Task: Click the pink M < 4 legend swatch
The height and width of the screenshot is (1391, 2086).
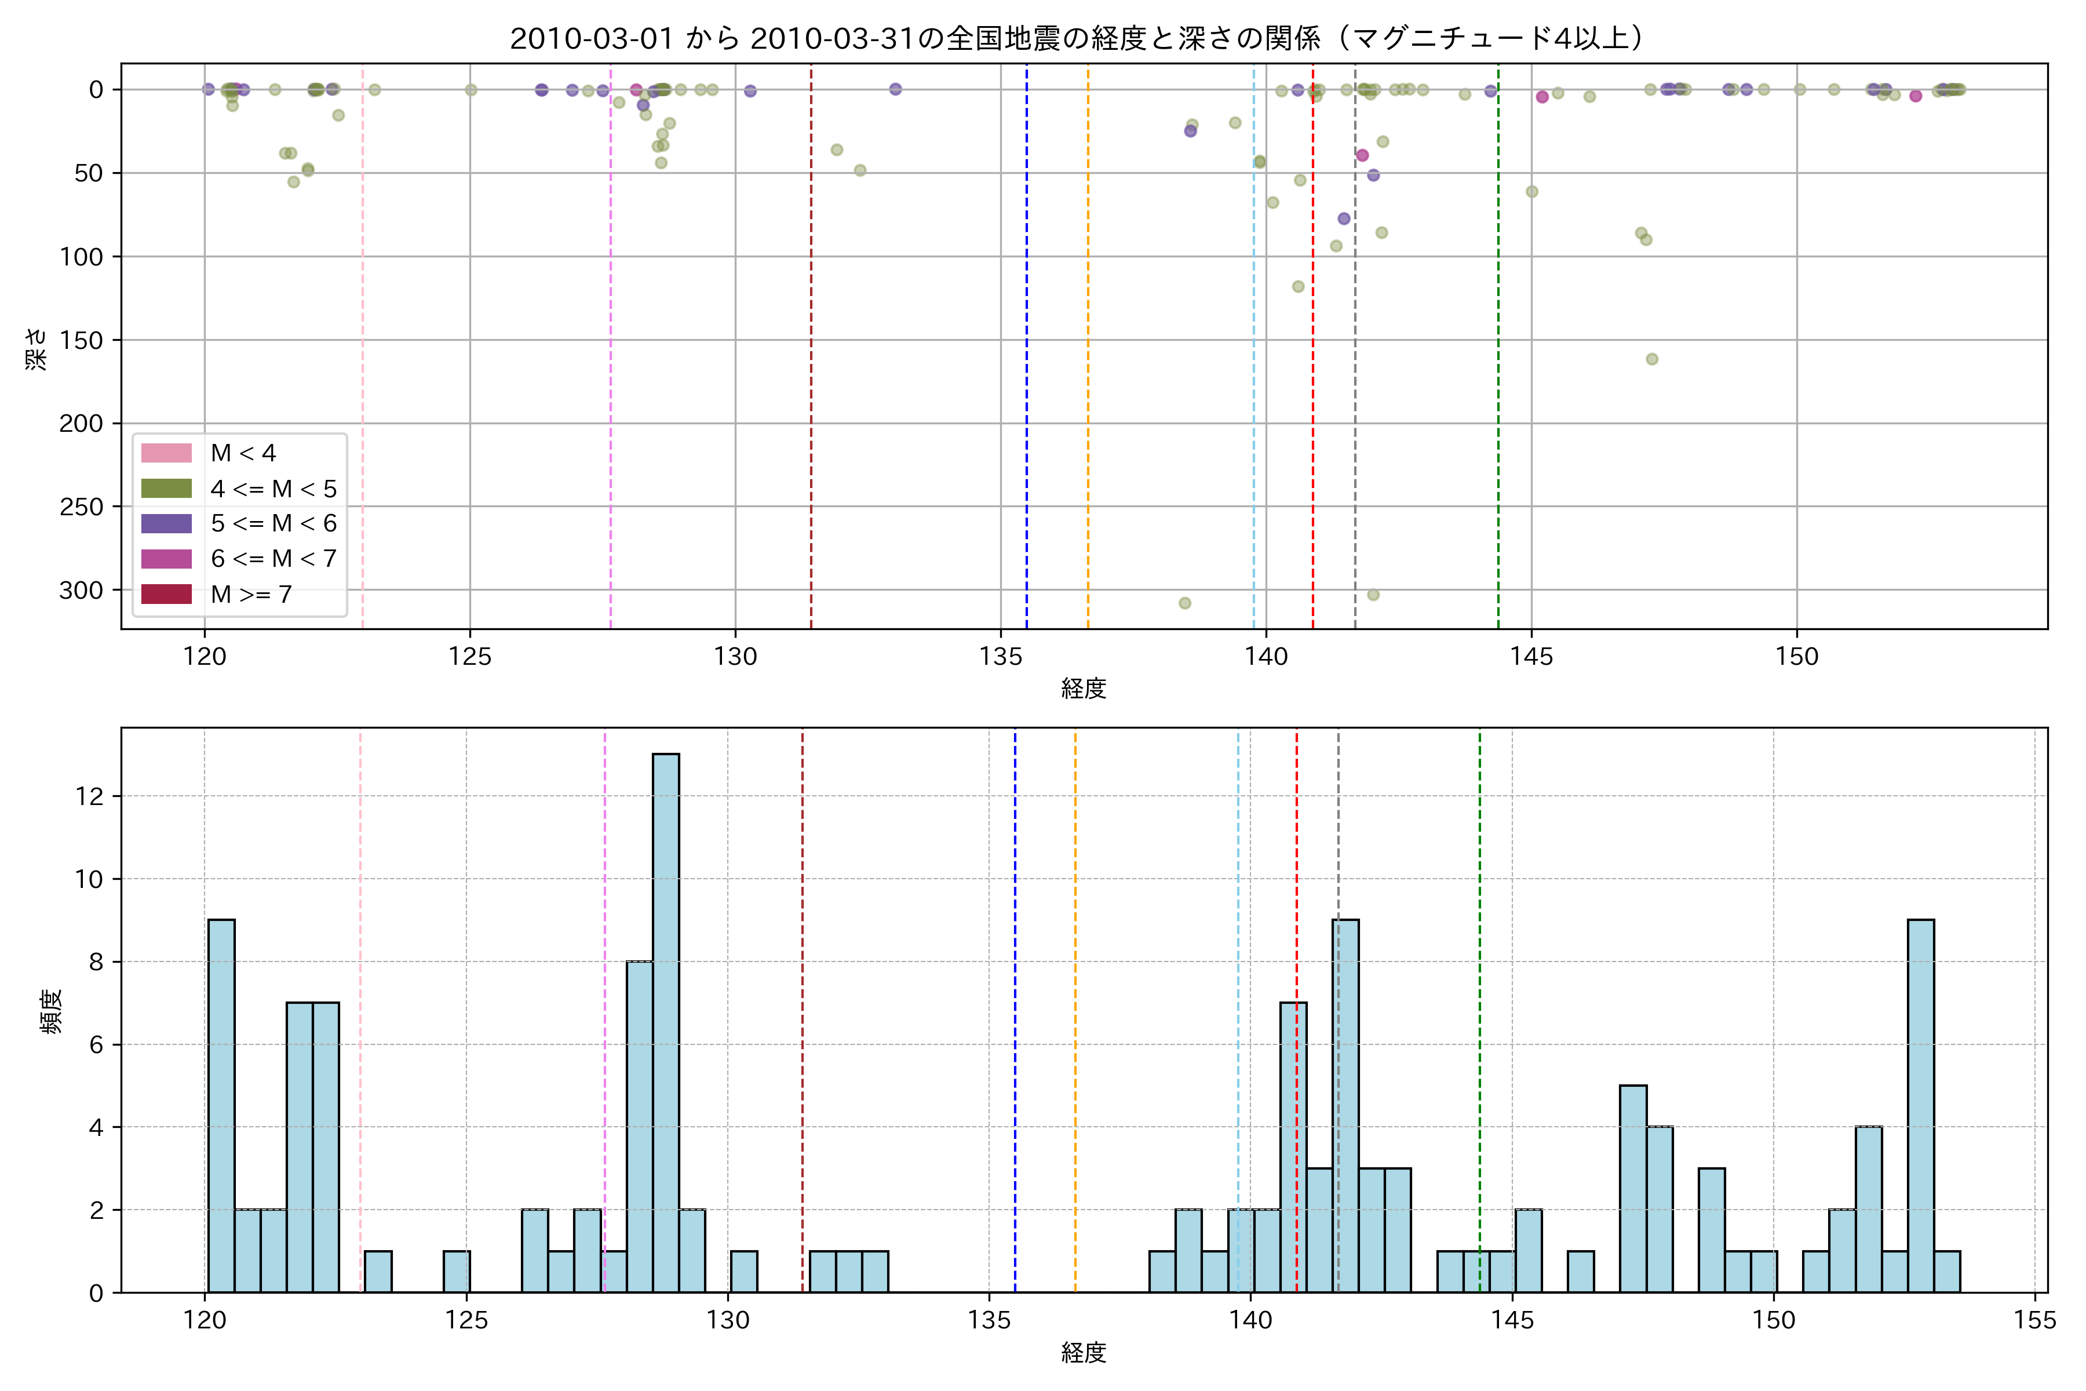Action: pyautogui.click(x=166, y=453)
